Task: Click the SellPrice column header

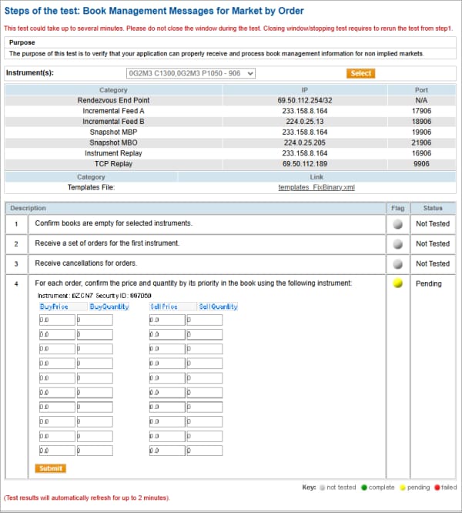Action: 164,307
